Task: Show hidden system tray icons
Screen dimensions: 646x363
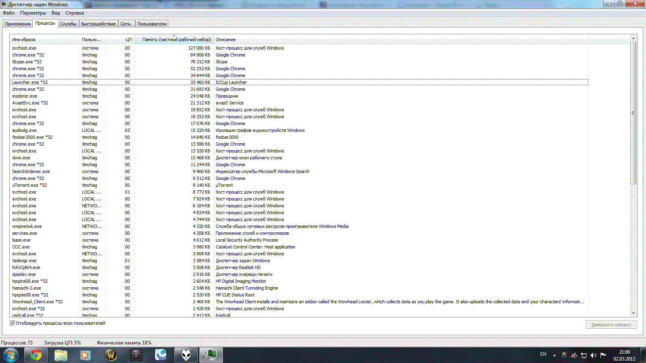Action: pos(554,355)
